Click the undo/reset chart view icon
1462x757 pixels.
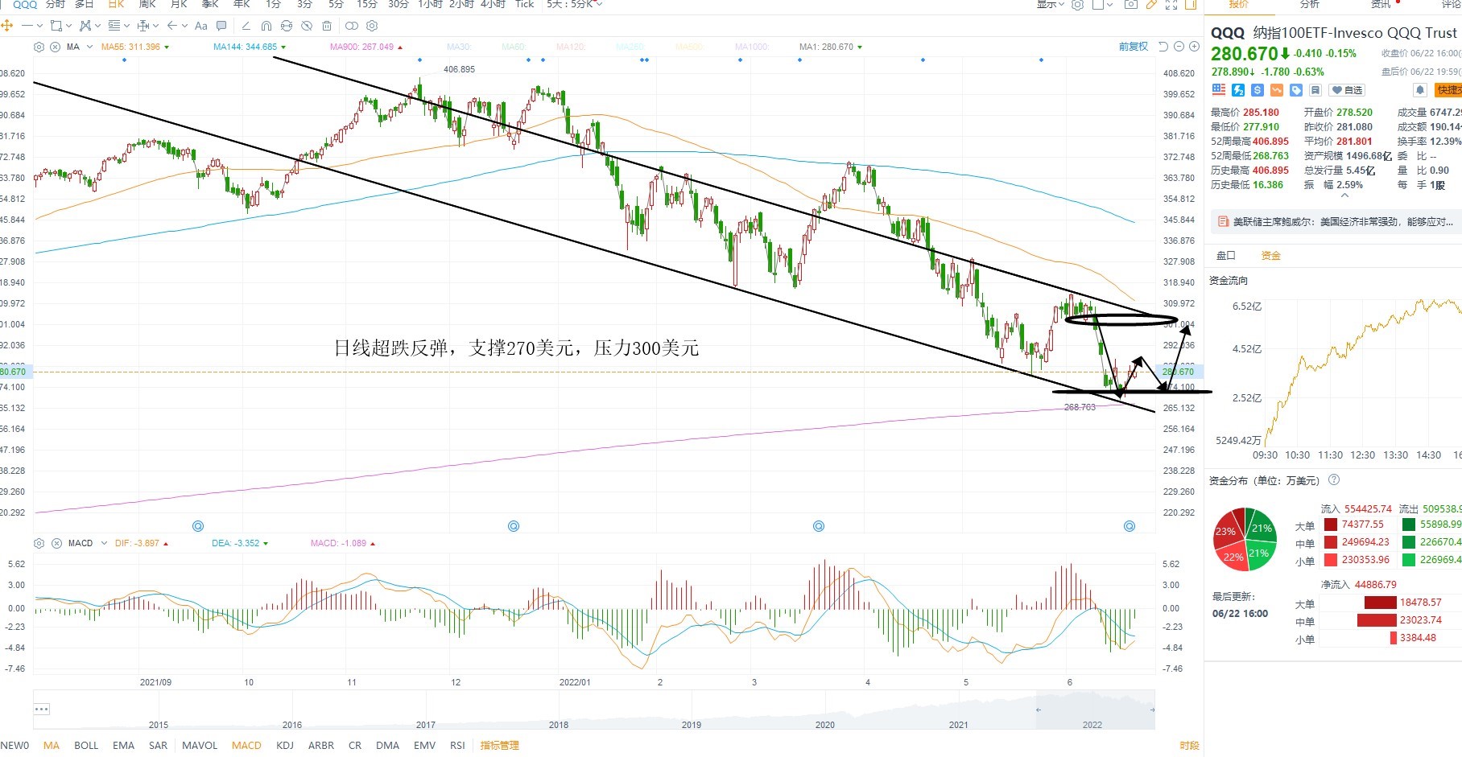1163,47
